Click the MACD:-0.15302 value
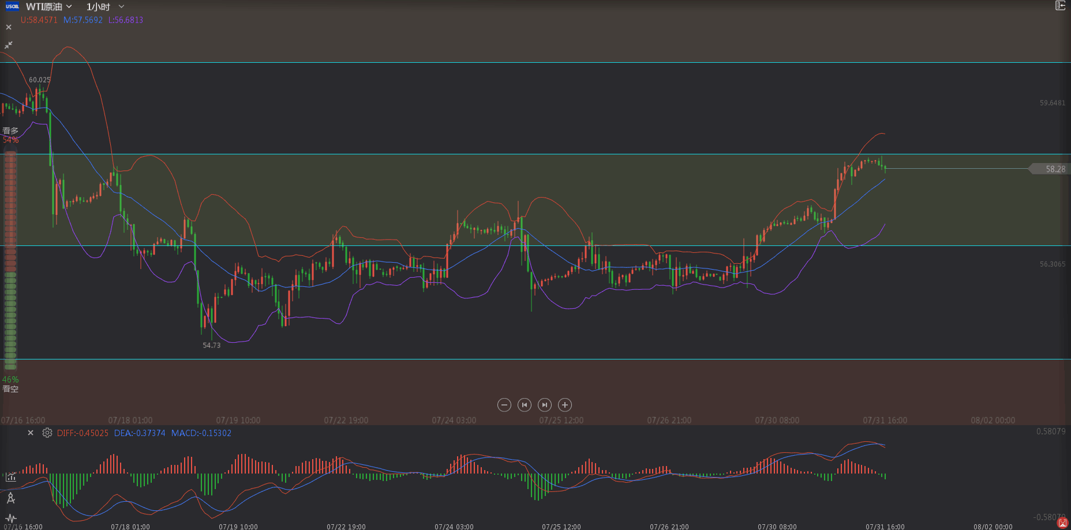 coord(201,433)
